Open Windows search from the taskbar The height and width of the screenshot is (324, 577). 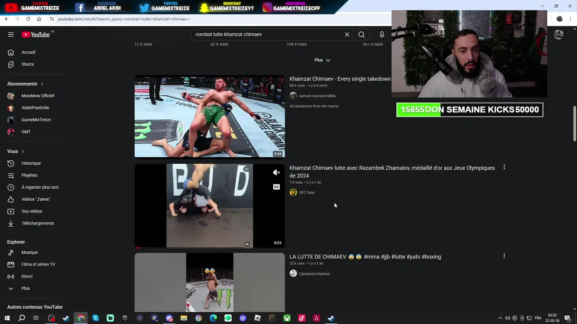click(22, 318)
